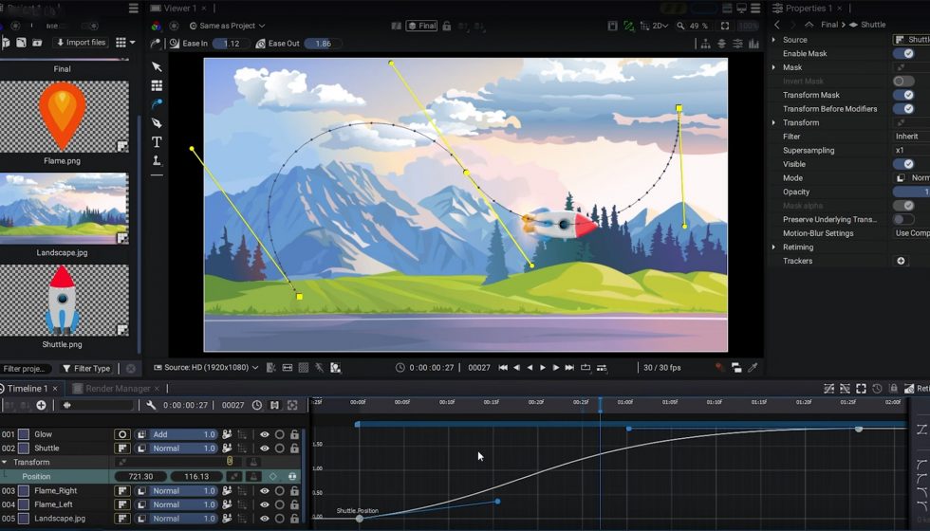Select the Pen mask tool
The image size is (930, 531).
(x=157, y=122)
